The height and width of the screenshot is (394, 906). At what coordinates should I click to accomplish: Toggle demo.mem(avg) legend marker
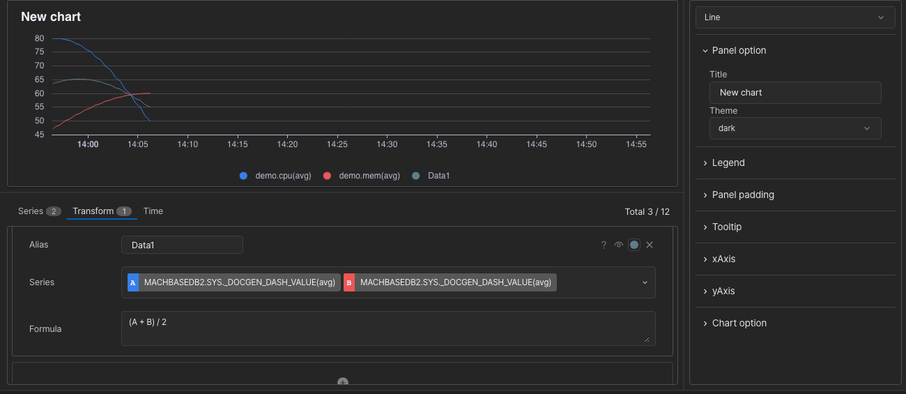[327, 176]
